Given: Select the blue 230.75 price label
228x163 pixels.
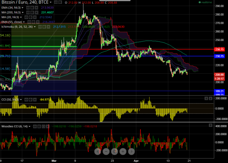Looking at the screenshot, I should 220,56.
